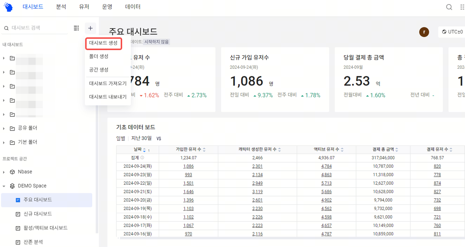The height and width of the screenshot is (247, 465).
Task: Click the 지난 30일 date range text
Action: point(142,138)
